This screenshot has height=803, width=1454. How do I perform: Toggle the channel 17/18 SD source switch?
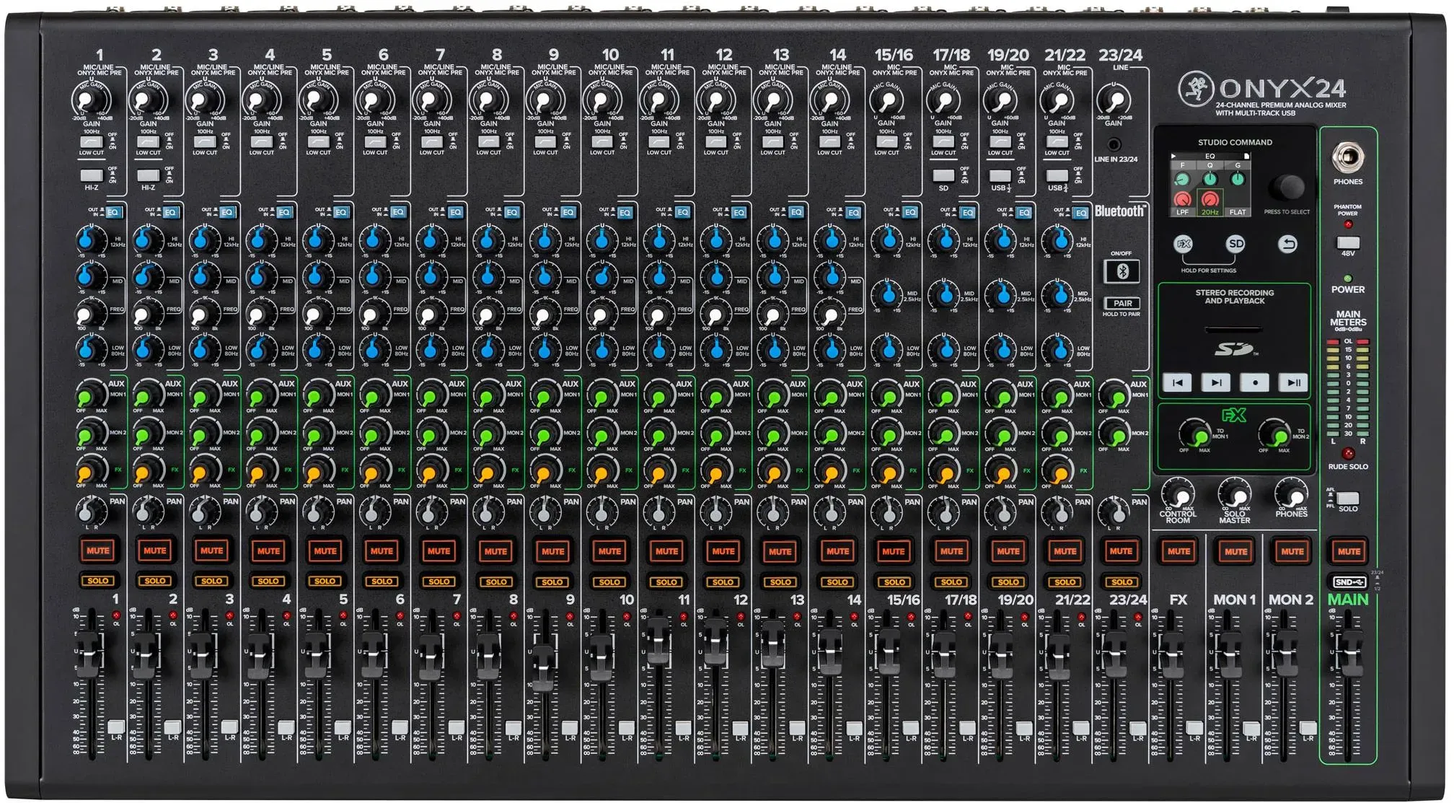pos(943,175)
